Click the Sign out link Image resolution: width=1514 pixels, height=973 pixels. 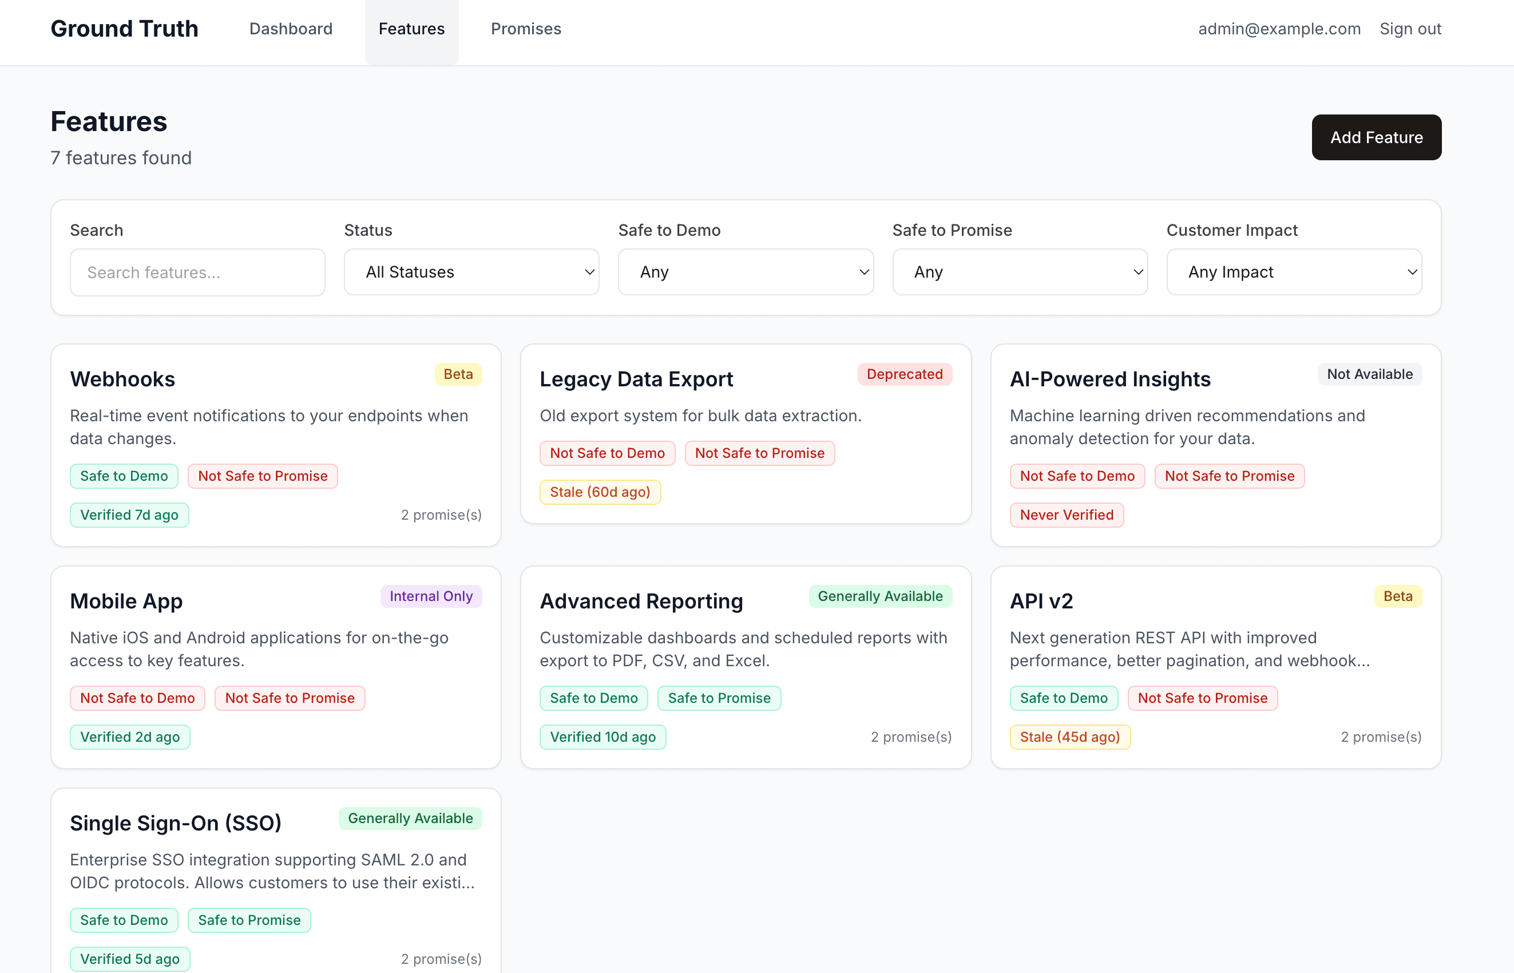[x=1410, y=29]
